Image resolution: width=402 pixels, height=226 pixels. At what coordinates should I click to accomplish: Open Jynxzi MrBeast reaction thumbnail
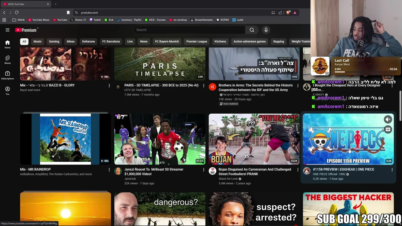click(x=160, y=139)
